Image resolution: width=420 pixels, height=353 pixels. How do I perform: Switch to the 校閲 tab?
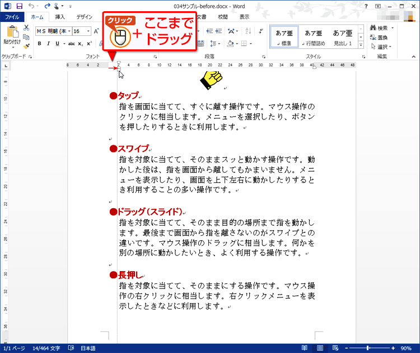pos(222,17)
